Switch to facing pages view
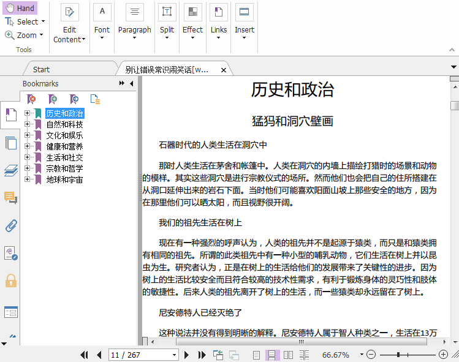This screenshot has height=362, width=459. click(x=287, y=355)
